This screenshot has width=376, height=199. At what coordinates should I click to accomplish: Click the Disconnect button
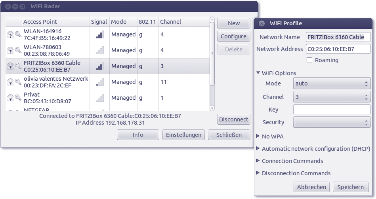[x=234, y=119]
